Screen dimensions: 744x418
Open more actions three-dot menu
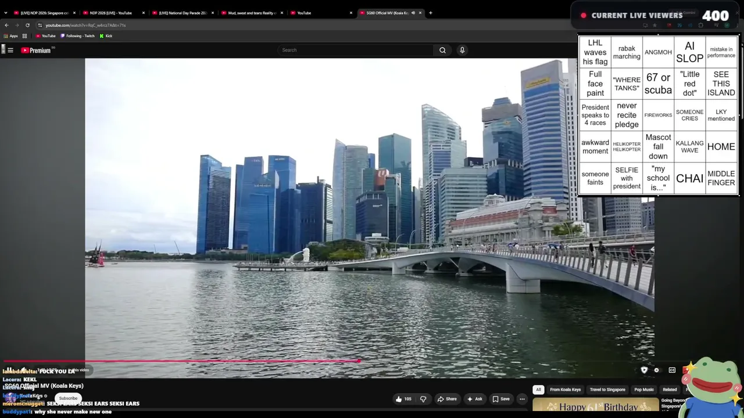click(x=522, y=399)
